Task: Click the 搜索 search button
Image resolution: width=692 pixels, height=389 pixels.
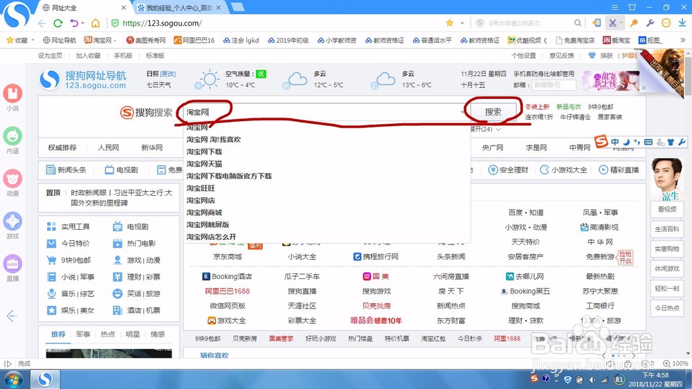Action: point(493,111)
